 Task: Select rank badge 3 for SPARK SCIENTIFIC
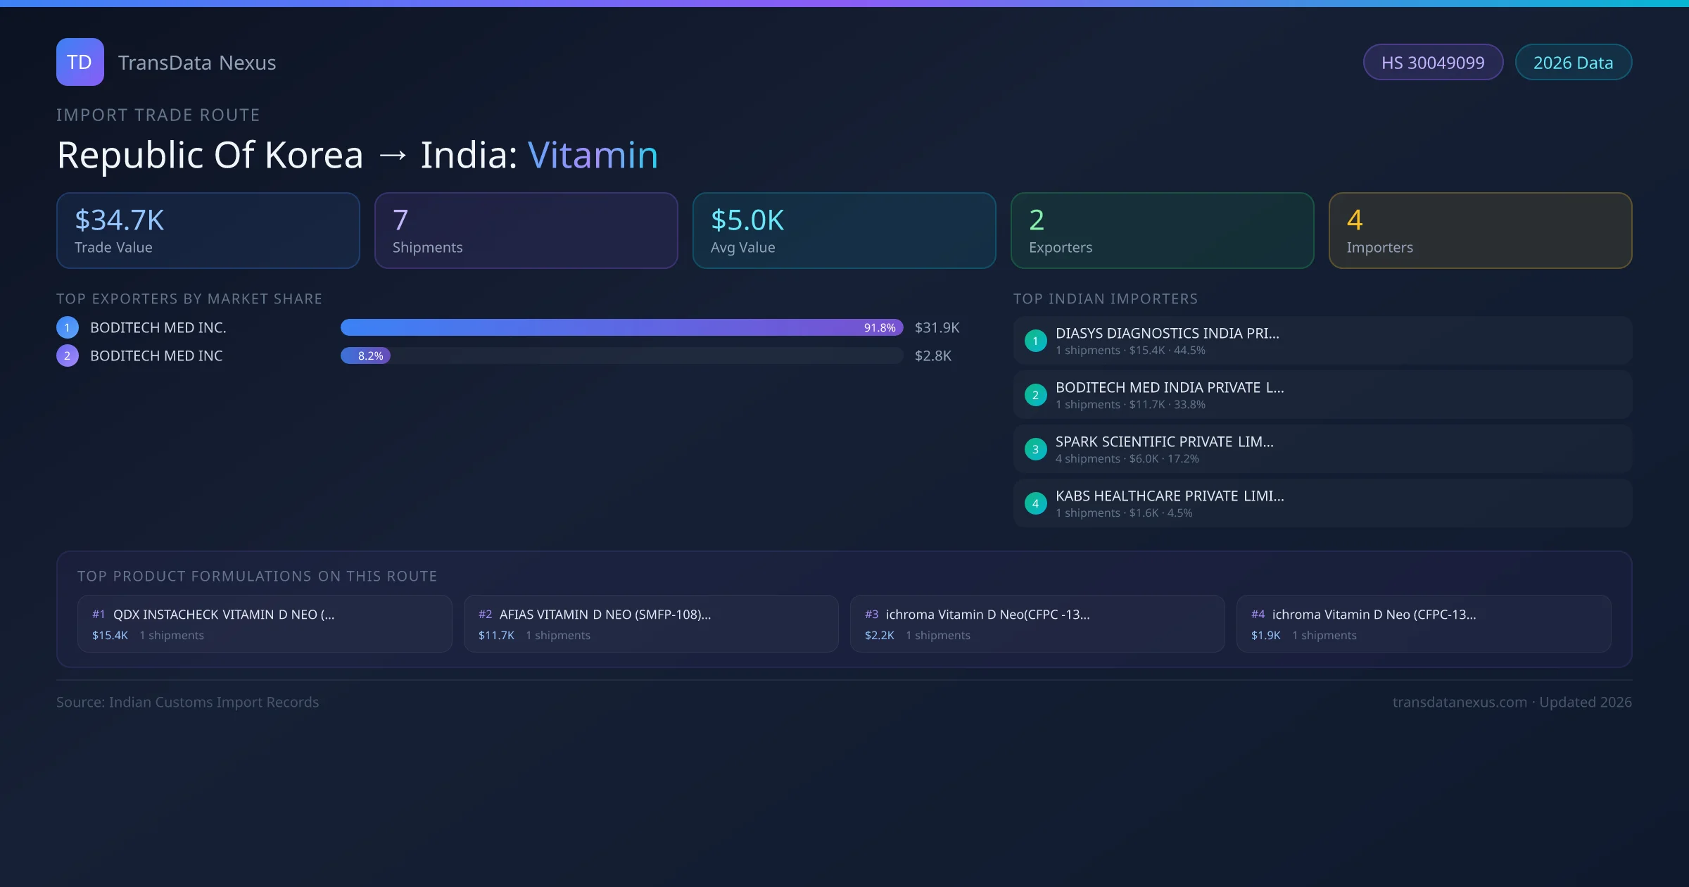click(1035, 448)
